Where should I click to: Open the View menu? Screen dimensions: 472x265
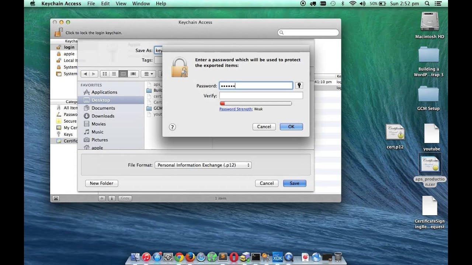click(121, 4)
